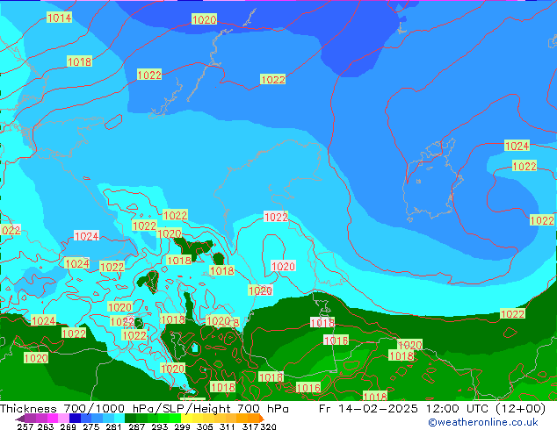Click the 1014 isobar label

(x=59, y=18)
